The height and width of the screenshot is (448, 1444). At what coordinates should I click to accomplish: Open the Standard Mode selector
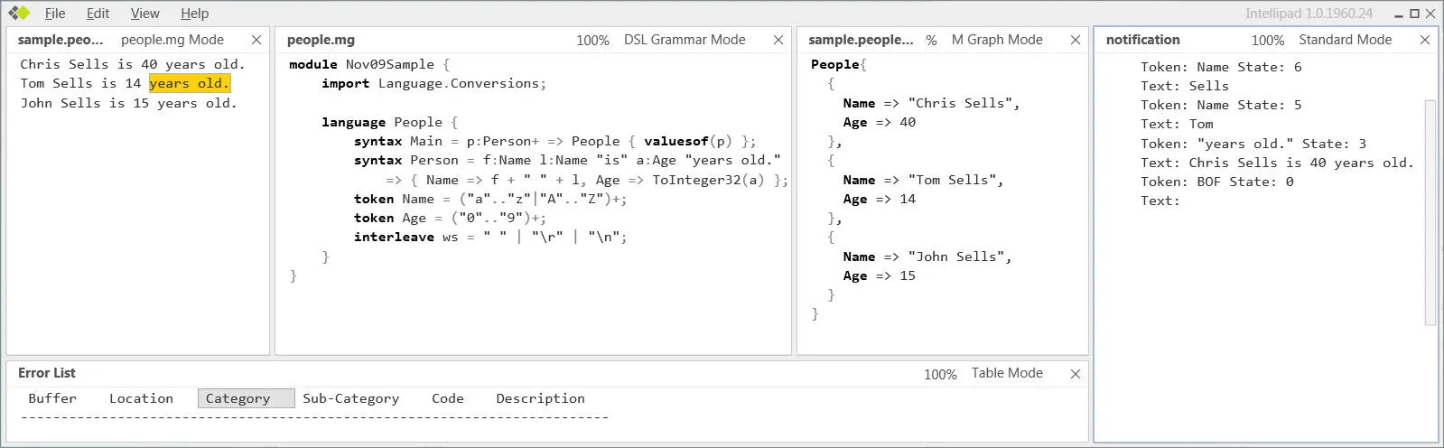click(x=1345, y=40)
